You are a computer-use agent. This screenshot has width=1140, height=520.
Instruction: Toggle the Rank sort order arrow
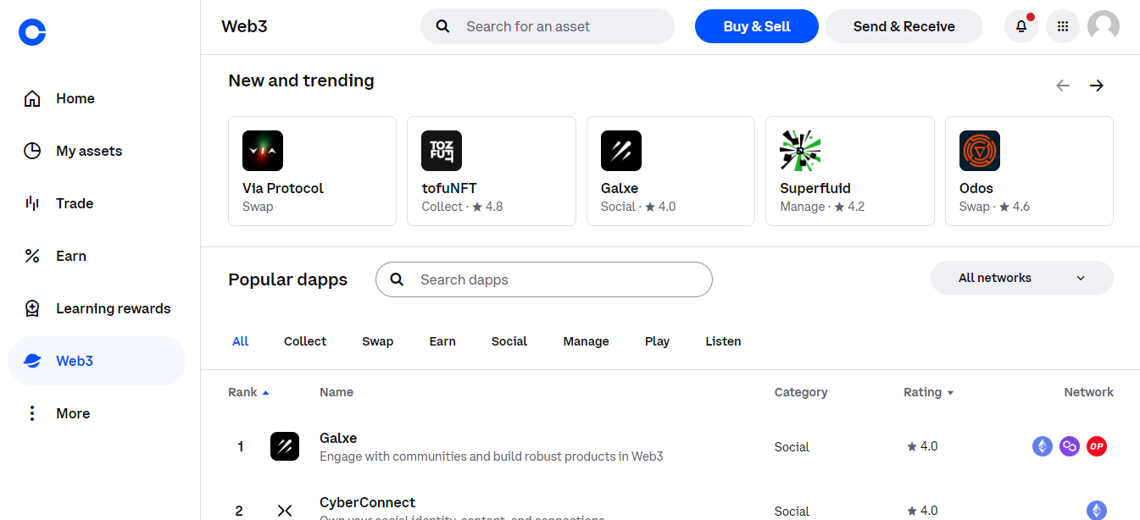coord(264,391)
